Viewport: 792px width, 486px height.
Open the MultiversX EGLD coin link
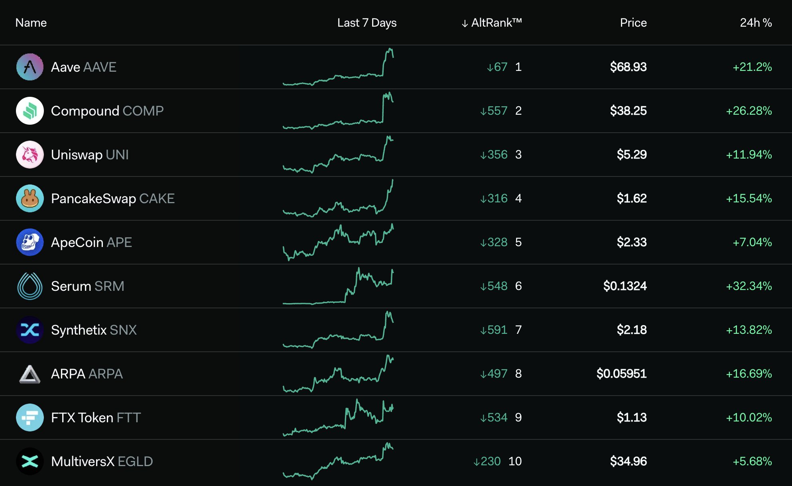[102, 461]
